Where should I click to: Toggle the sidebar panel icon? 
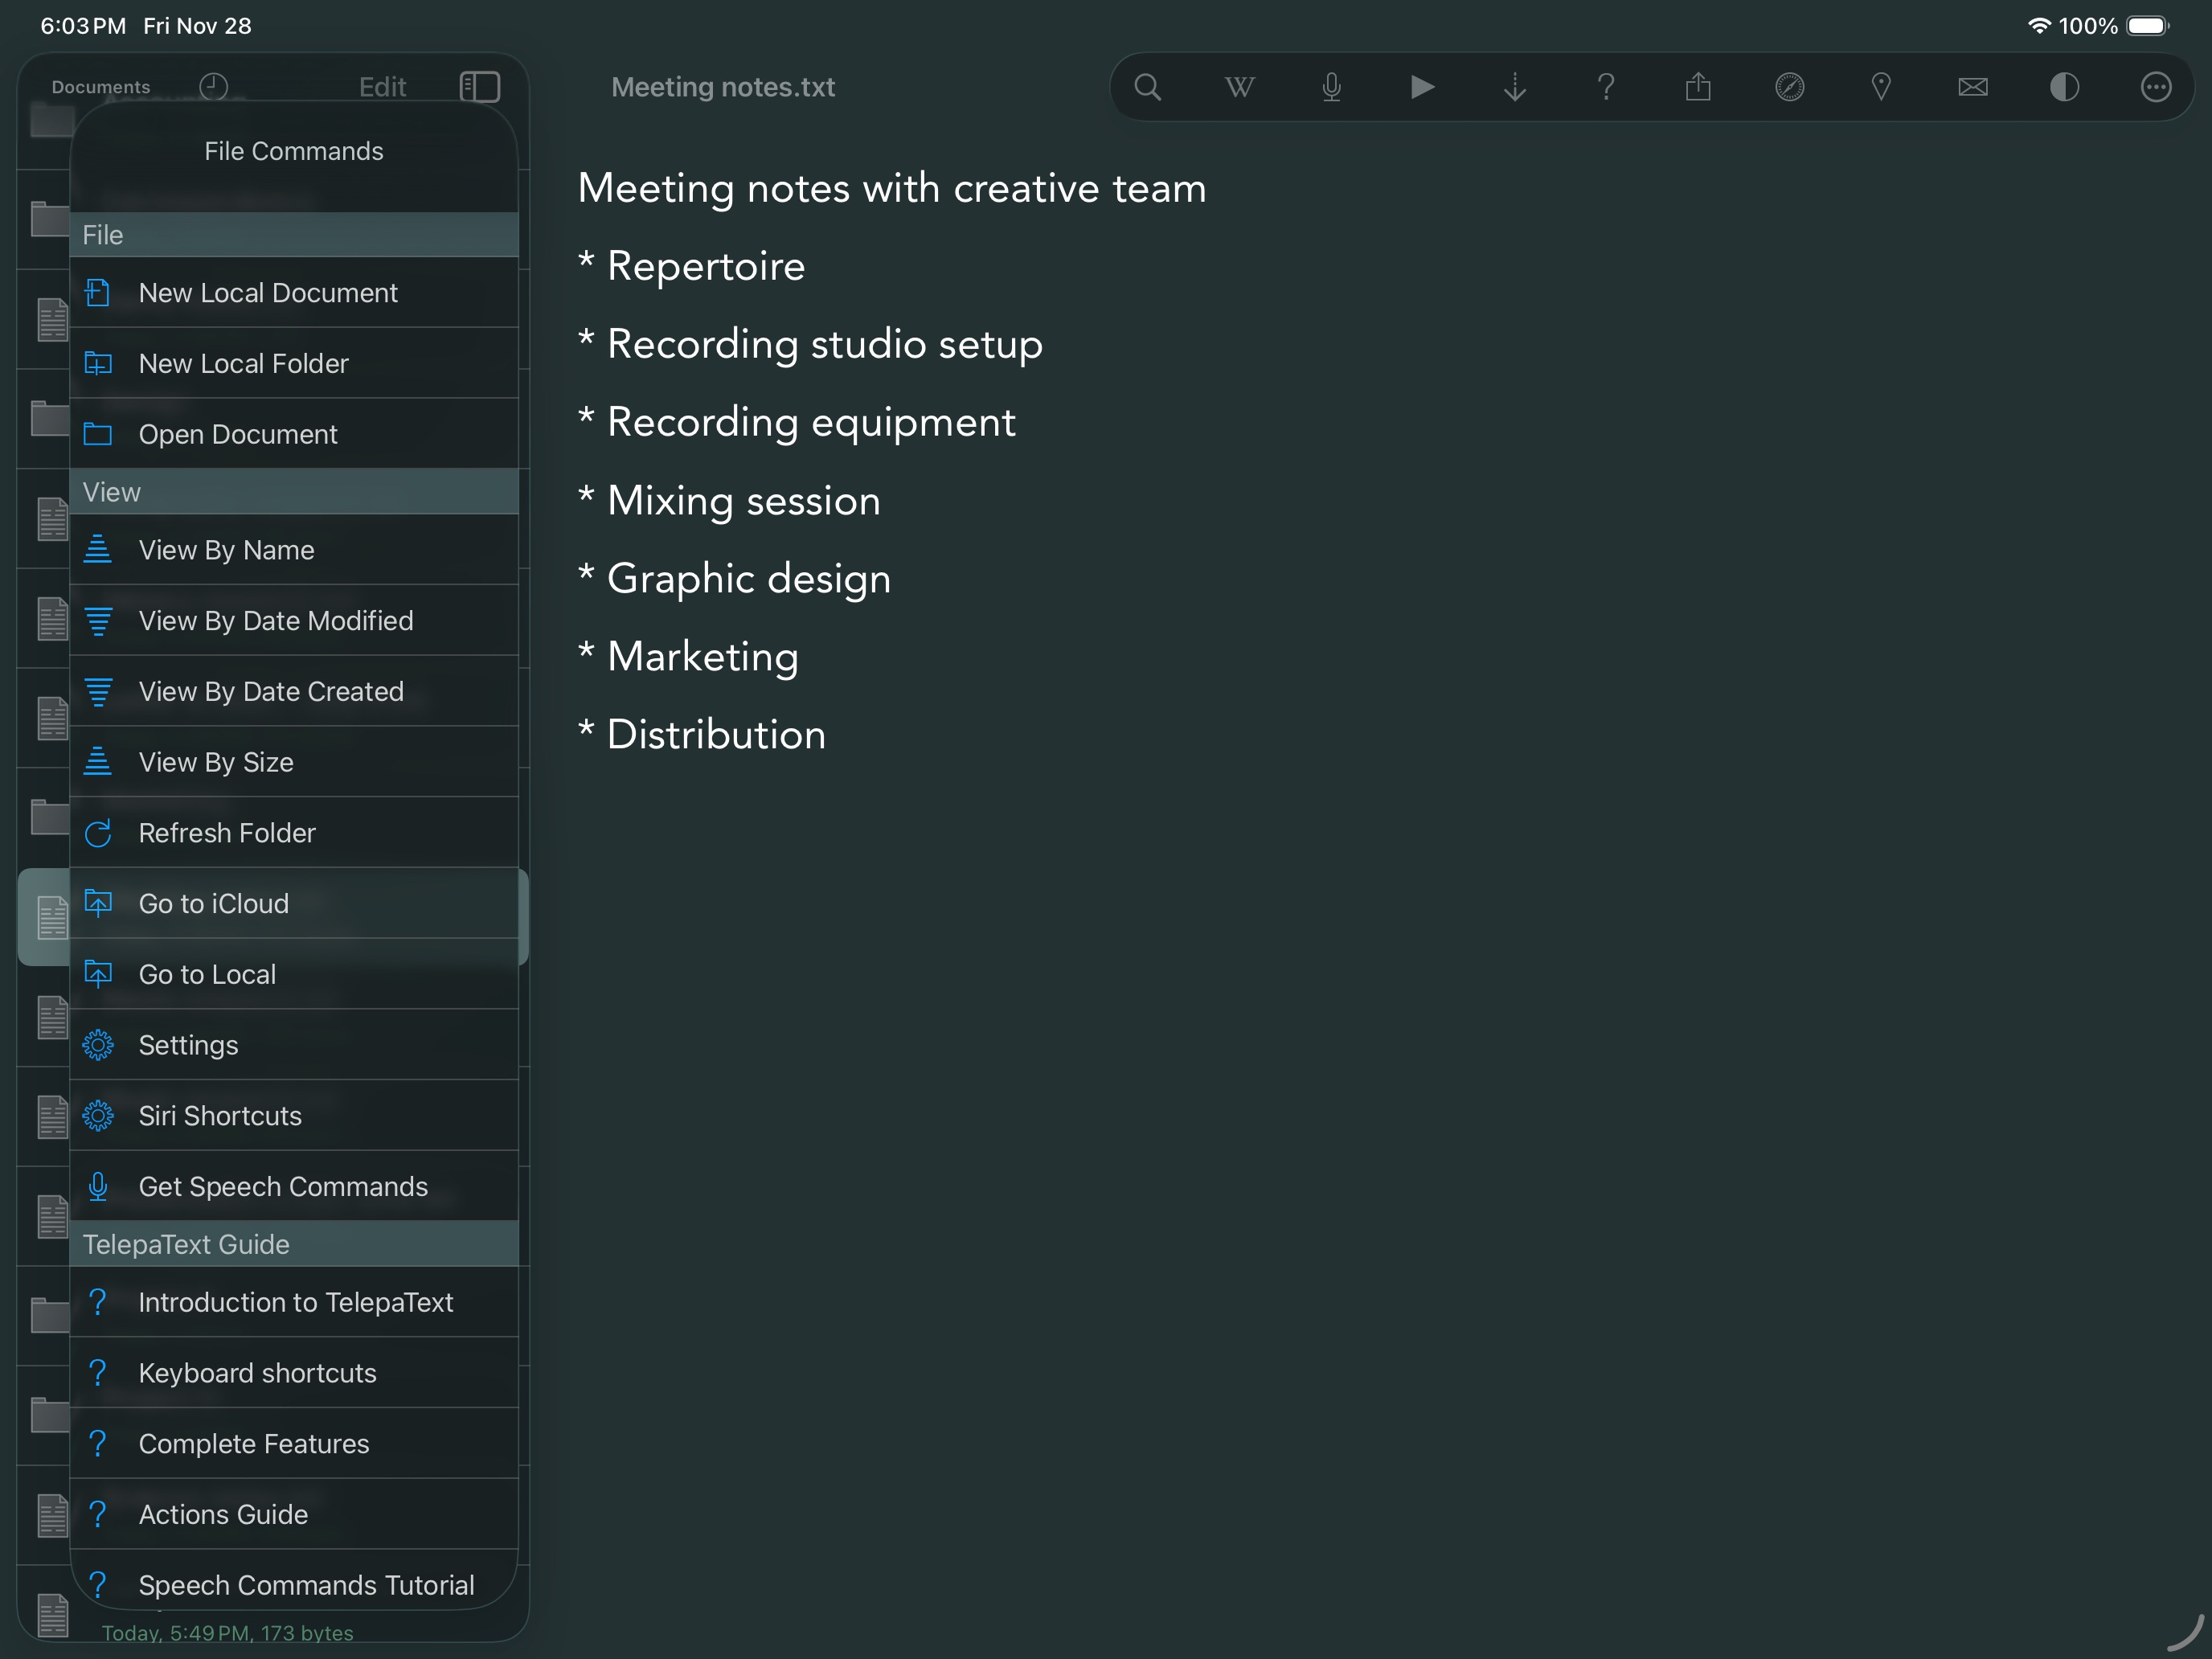479,87
